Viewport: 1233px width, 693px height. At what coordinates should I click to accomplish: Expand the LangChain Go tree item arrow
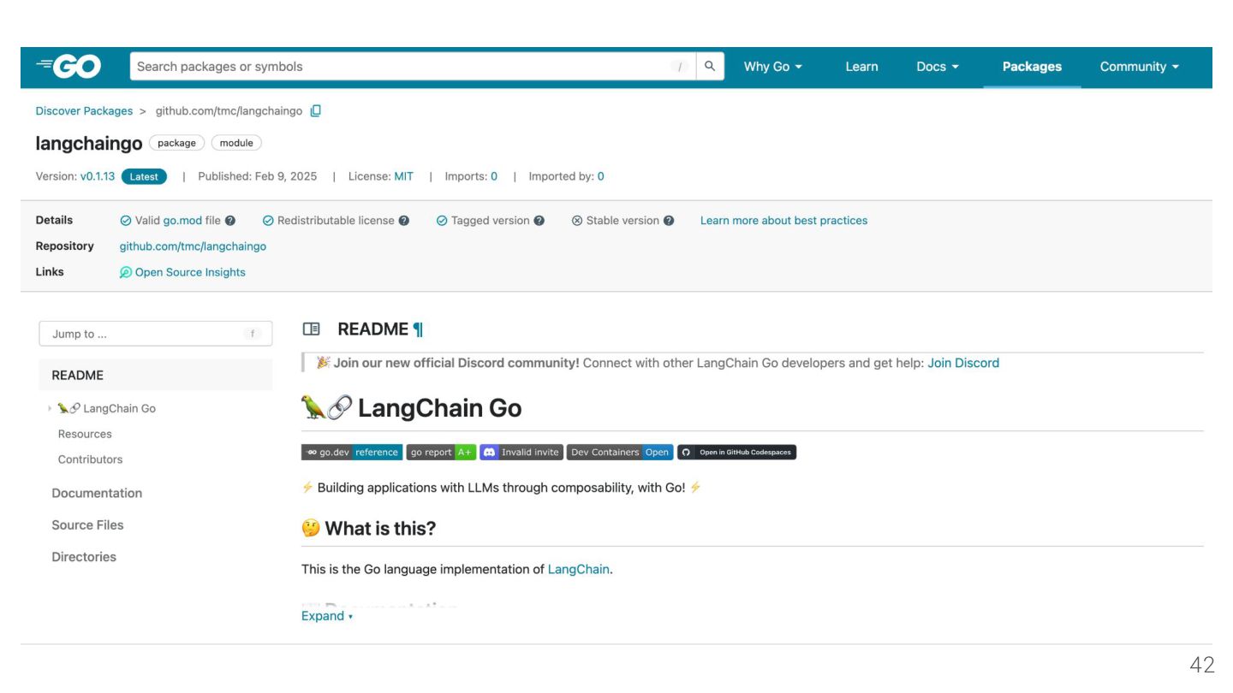51,409
